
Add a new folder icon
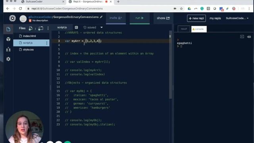pos(40,28)
